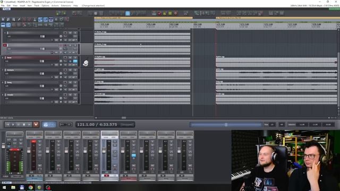Open Windows Start menu
This screenshot has height=191, width=340.
[x=4, y=187]
